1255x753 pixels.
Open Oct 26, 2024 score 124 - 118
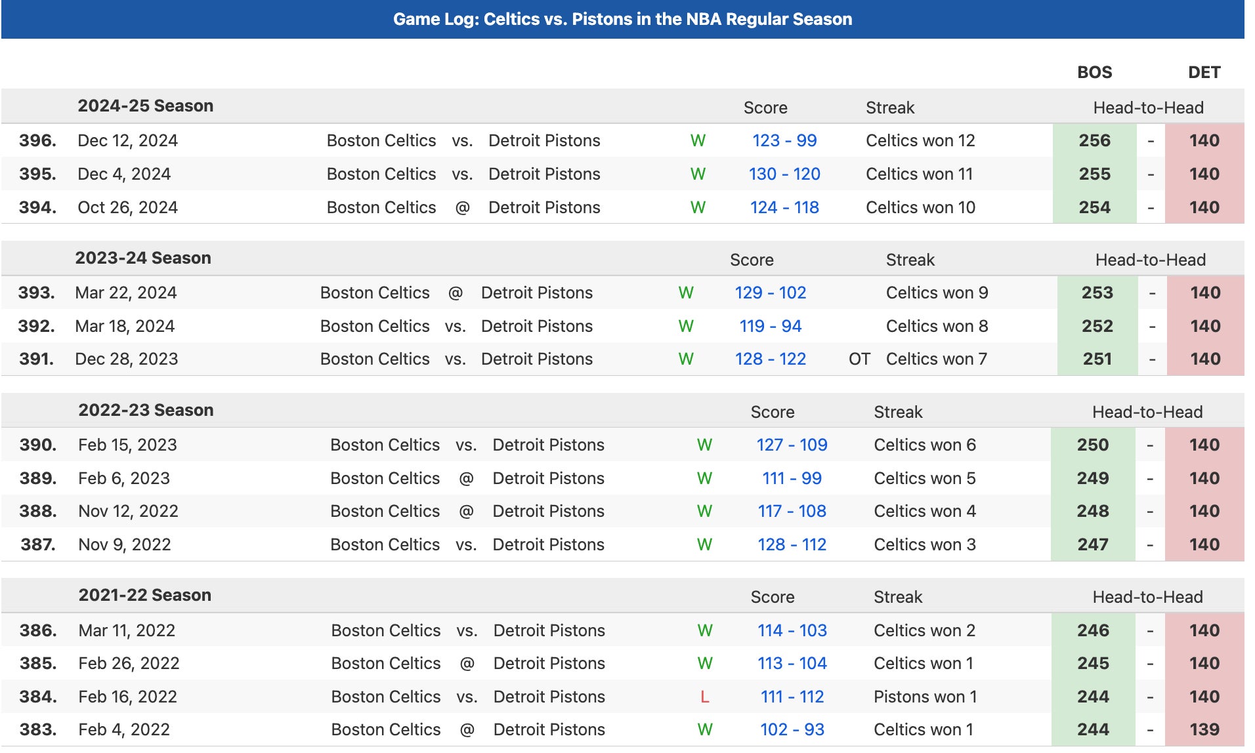(x=784, y=207)
